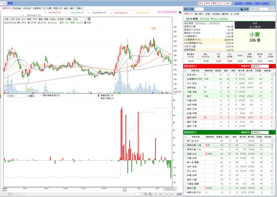Click the square icon at right of red 區間買超15 header
This screenshot has width=277, height=197.
pos(271,66)
